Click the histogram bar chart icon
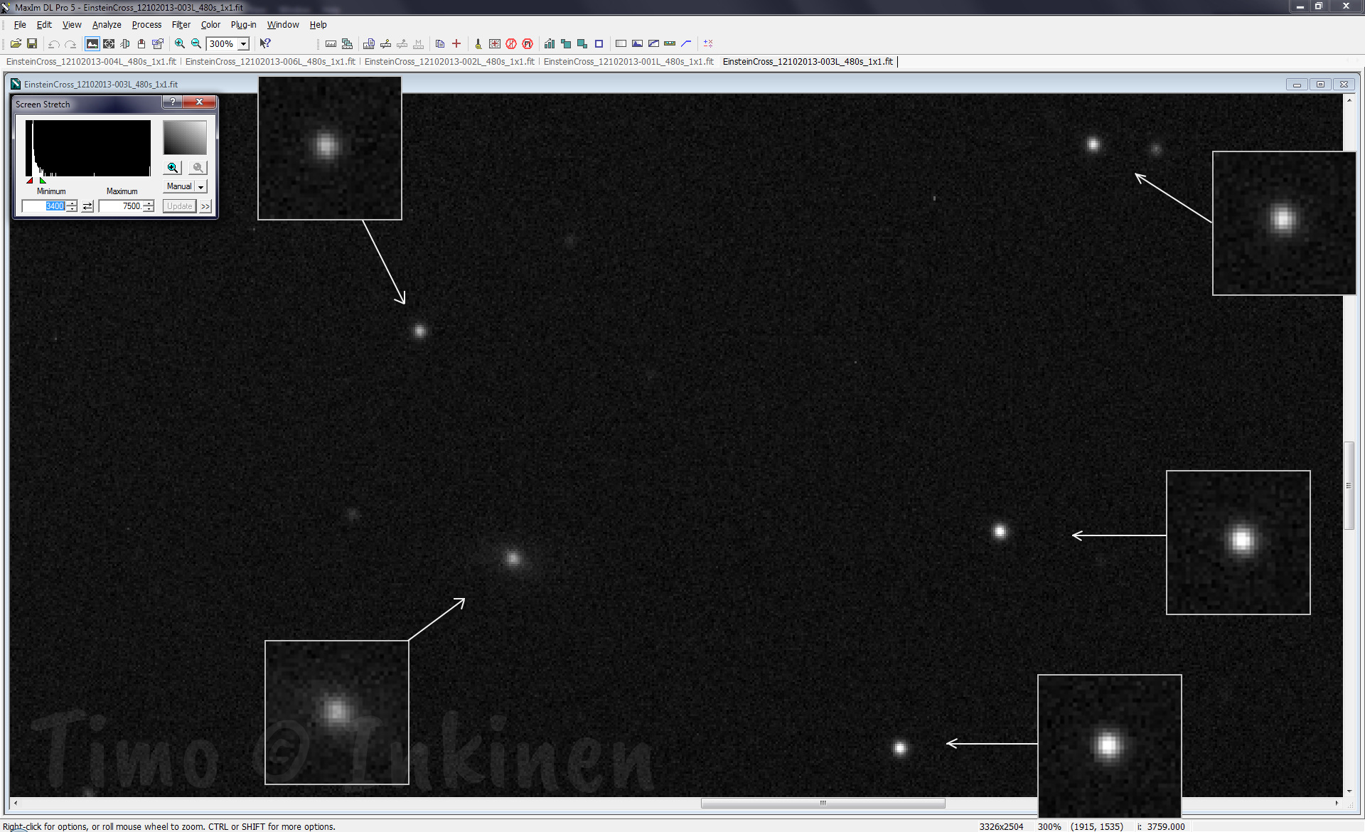 pyautogui.click(x=549, y=43)
